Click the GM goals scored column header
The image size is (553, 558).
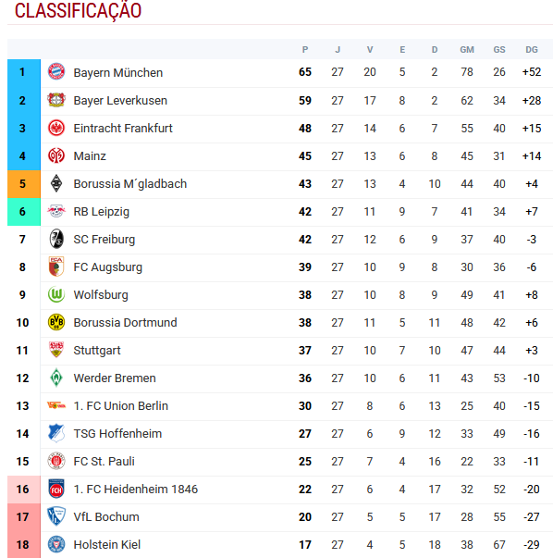pyautogui.click(x=467, y=49)
